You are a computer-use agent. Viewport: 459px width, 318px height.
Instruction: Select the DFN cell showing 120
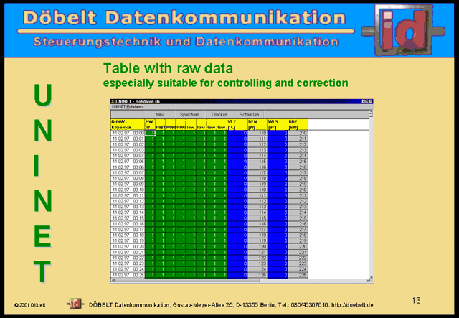click(x=257, y=247)
